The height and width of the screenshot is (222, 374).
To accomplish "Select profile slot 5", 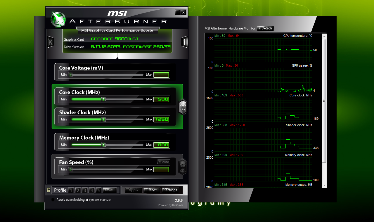I will click(99, 190).
